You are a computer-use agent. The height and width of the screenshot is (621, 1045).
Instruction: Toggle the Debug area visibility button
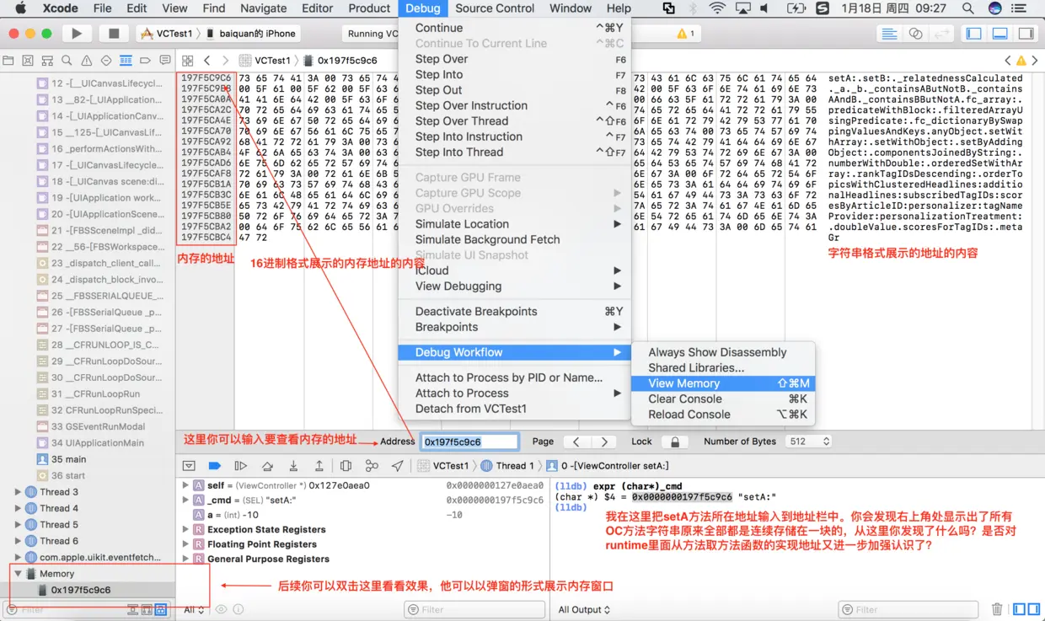pos(1000,34)
